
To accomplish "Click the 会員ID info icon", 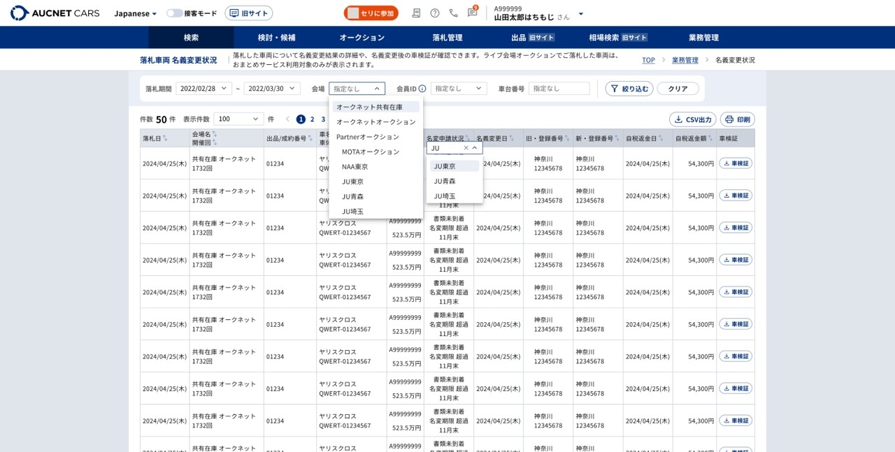I will tap(422, 89).
